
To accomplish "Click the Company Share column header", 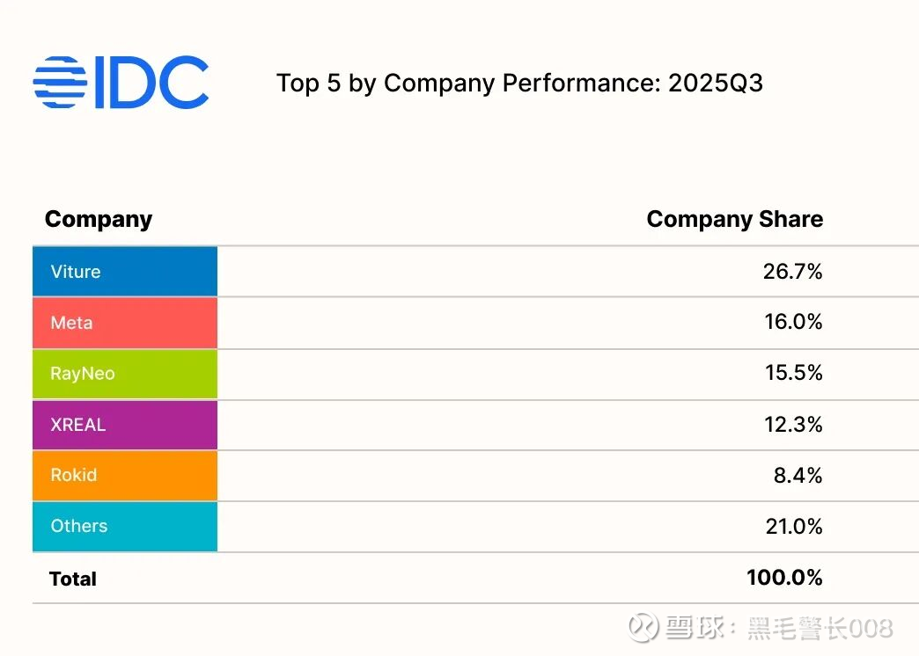I will tap(734, 219).
